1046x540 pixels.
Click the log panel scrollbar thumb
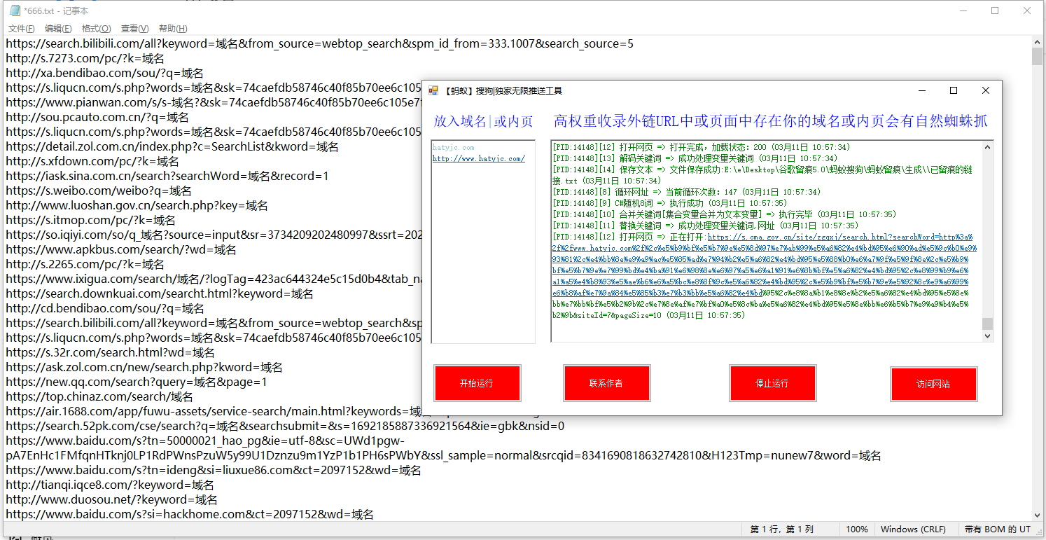988,324
